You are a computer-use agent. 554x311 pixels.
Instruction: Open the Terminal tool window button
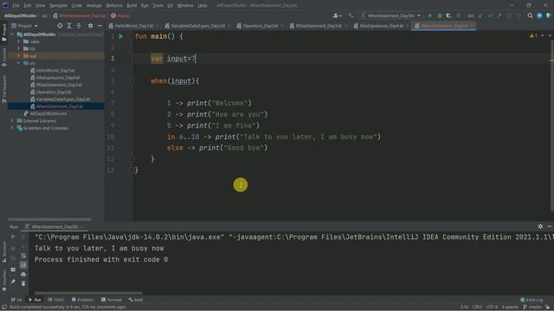click(x=112, y=300)
